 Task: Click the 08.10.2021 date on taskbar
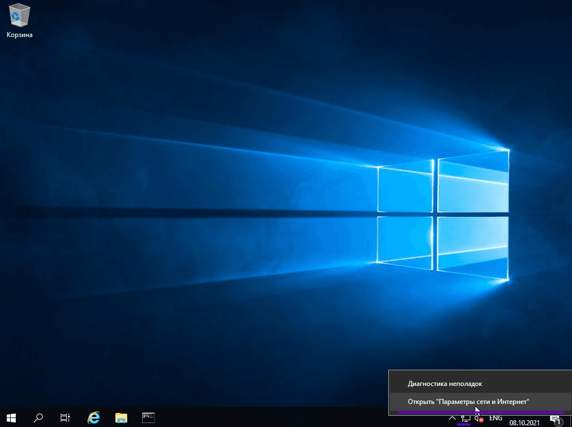(524, 423)
